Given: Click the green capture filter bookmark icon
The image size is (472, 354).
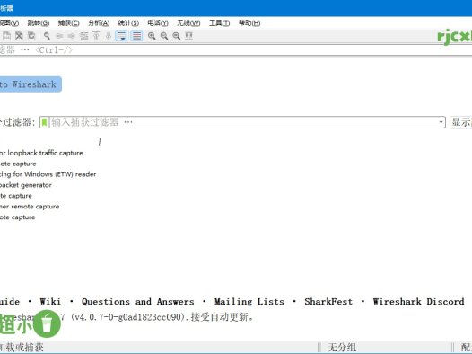Looking at the screenshot, I should tap(44, 122).
